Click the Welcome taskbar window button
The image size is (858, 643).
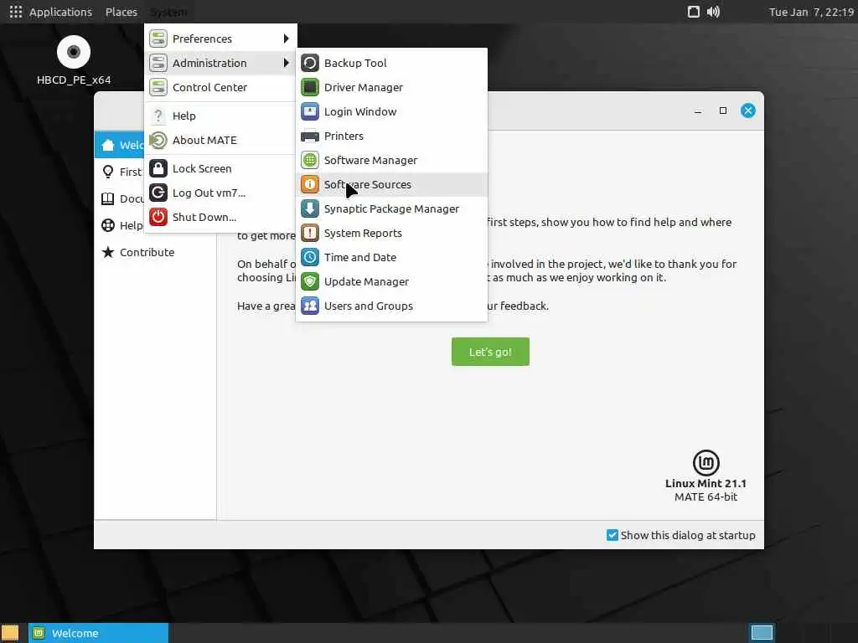pos(99,633)
